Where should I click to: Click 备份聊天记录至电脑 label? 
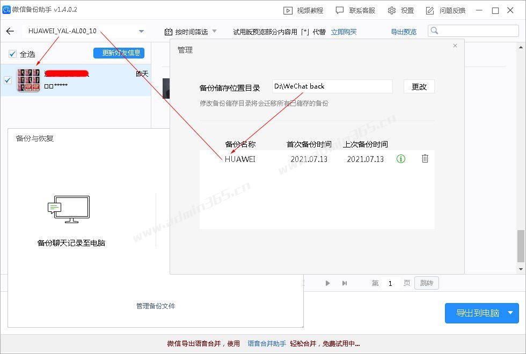tap(71, 243)
